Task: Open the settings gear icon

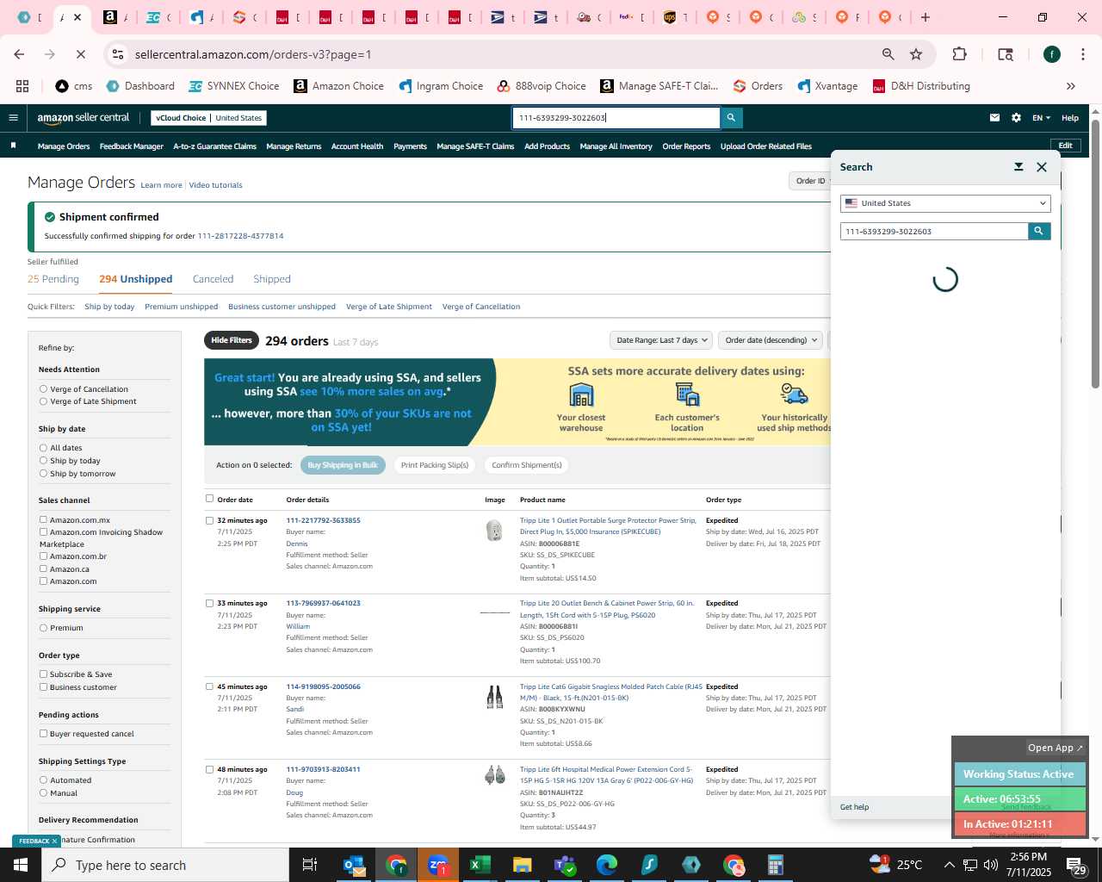Action: tap(1016, 118)
